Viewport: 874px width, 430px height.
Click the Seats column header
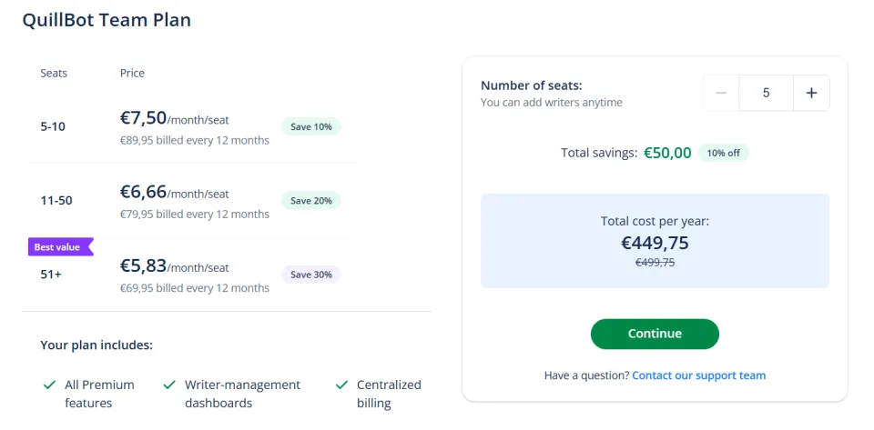[54, 74]
